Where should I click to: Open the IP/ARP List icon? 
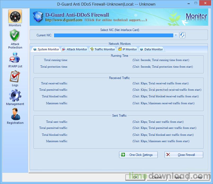(15, 58)
